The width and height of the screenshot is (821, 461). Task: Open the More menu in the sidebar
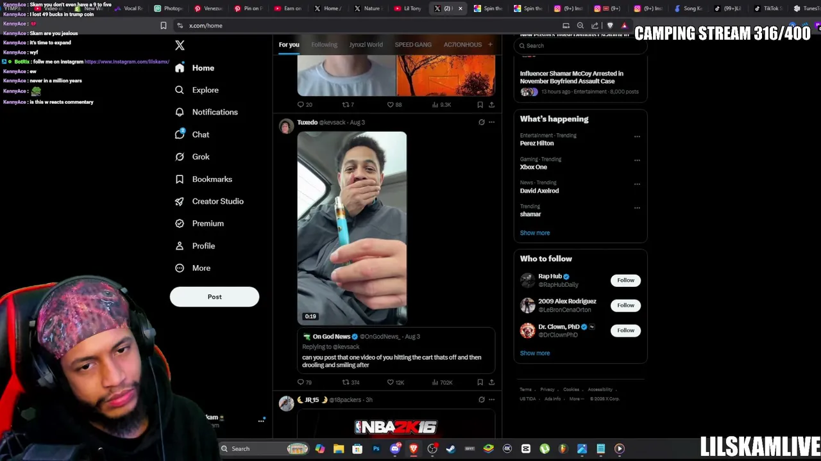[193, 268]
